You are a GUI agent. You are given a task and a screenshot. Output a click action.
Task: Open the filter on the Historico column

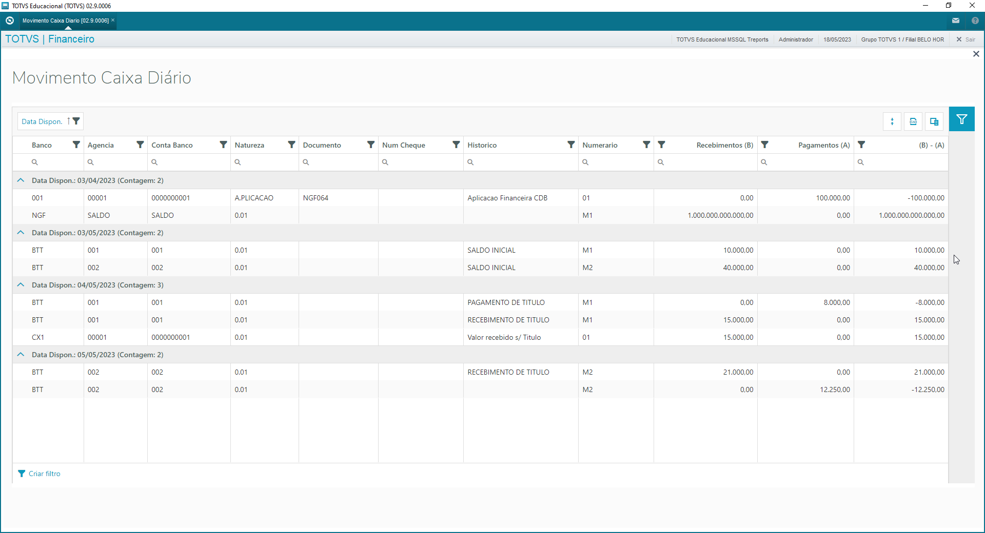pyautogui.click(x=571, y=145)
